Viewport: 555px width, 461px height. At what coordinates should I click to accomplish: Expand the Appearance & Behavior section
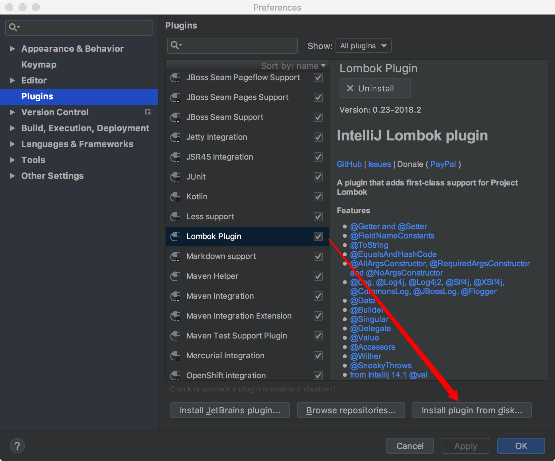click(12, 49)
